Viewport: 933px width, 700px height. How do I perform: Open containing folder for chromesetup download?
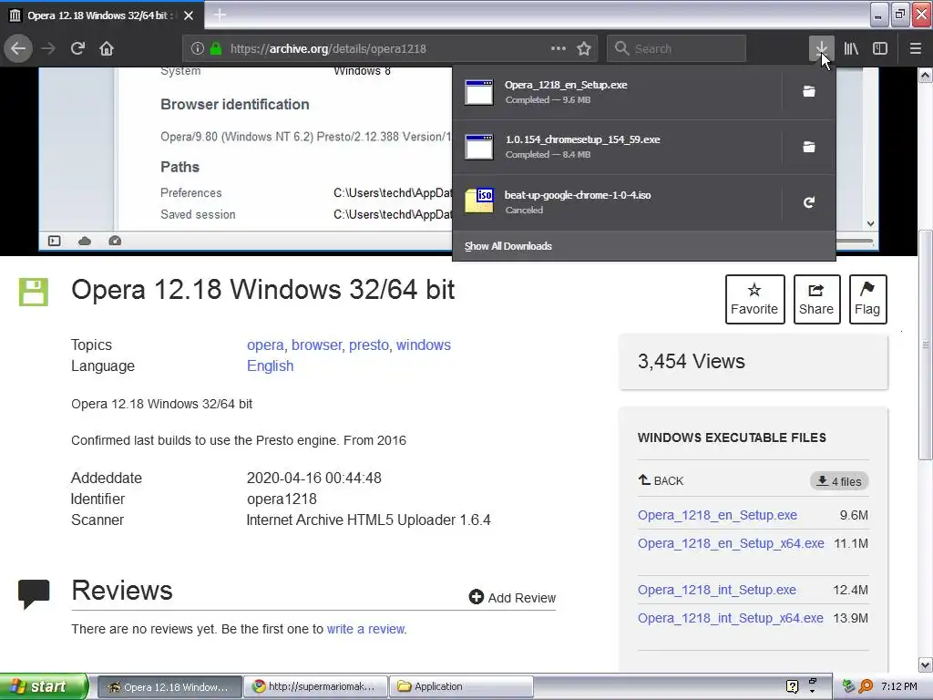click(x=809, y=147)
